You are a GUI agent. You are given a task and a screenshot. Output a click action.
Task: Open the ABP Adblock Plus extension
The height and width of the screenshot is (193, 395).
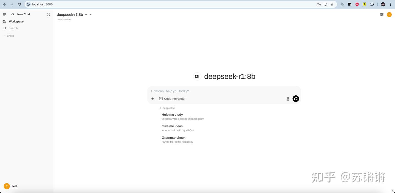coord(357,4)
